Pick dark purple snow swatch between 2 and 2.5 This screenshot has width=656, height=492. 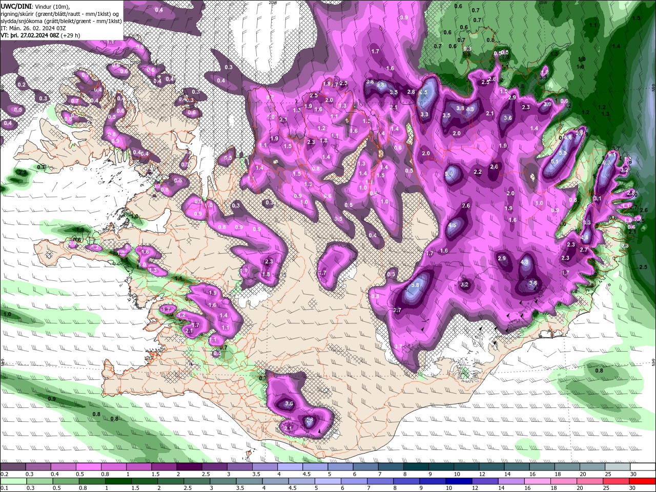coord(190,467)
